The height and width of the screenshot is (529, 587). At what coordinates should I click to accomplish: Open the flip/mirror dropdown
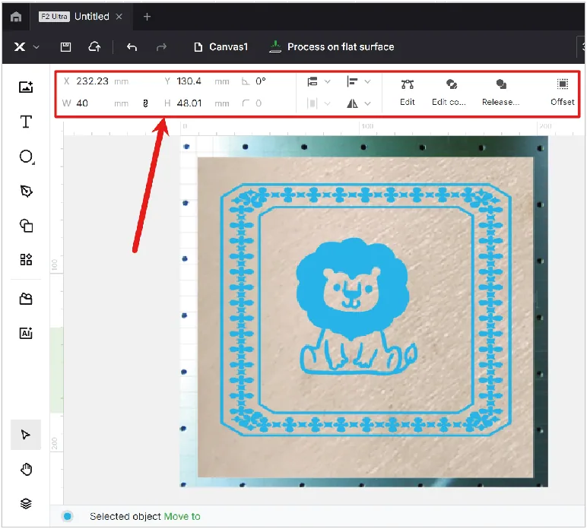point(358,103)
